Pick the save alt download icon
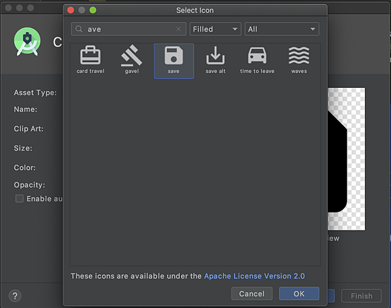391x308 pixels. [x=216, y=61]
